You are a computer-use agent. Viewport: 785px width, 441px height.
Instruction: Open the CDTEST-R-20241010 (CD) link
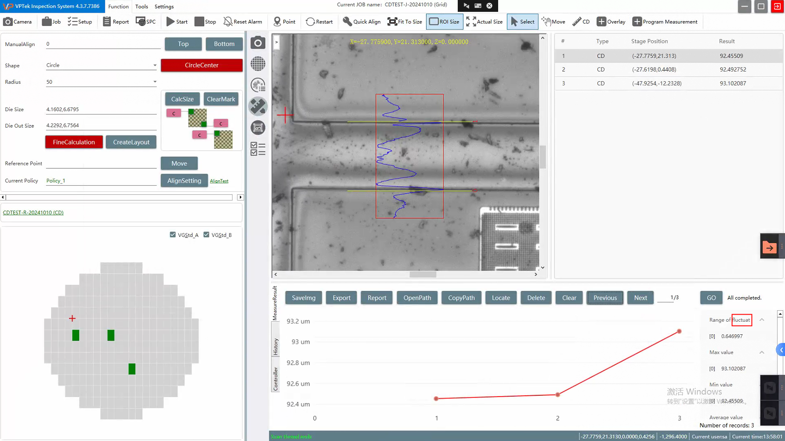(x=33, y=212)
